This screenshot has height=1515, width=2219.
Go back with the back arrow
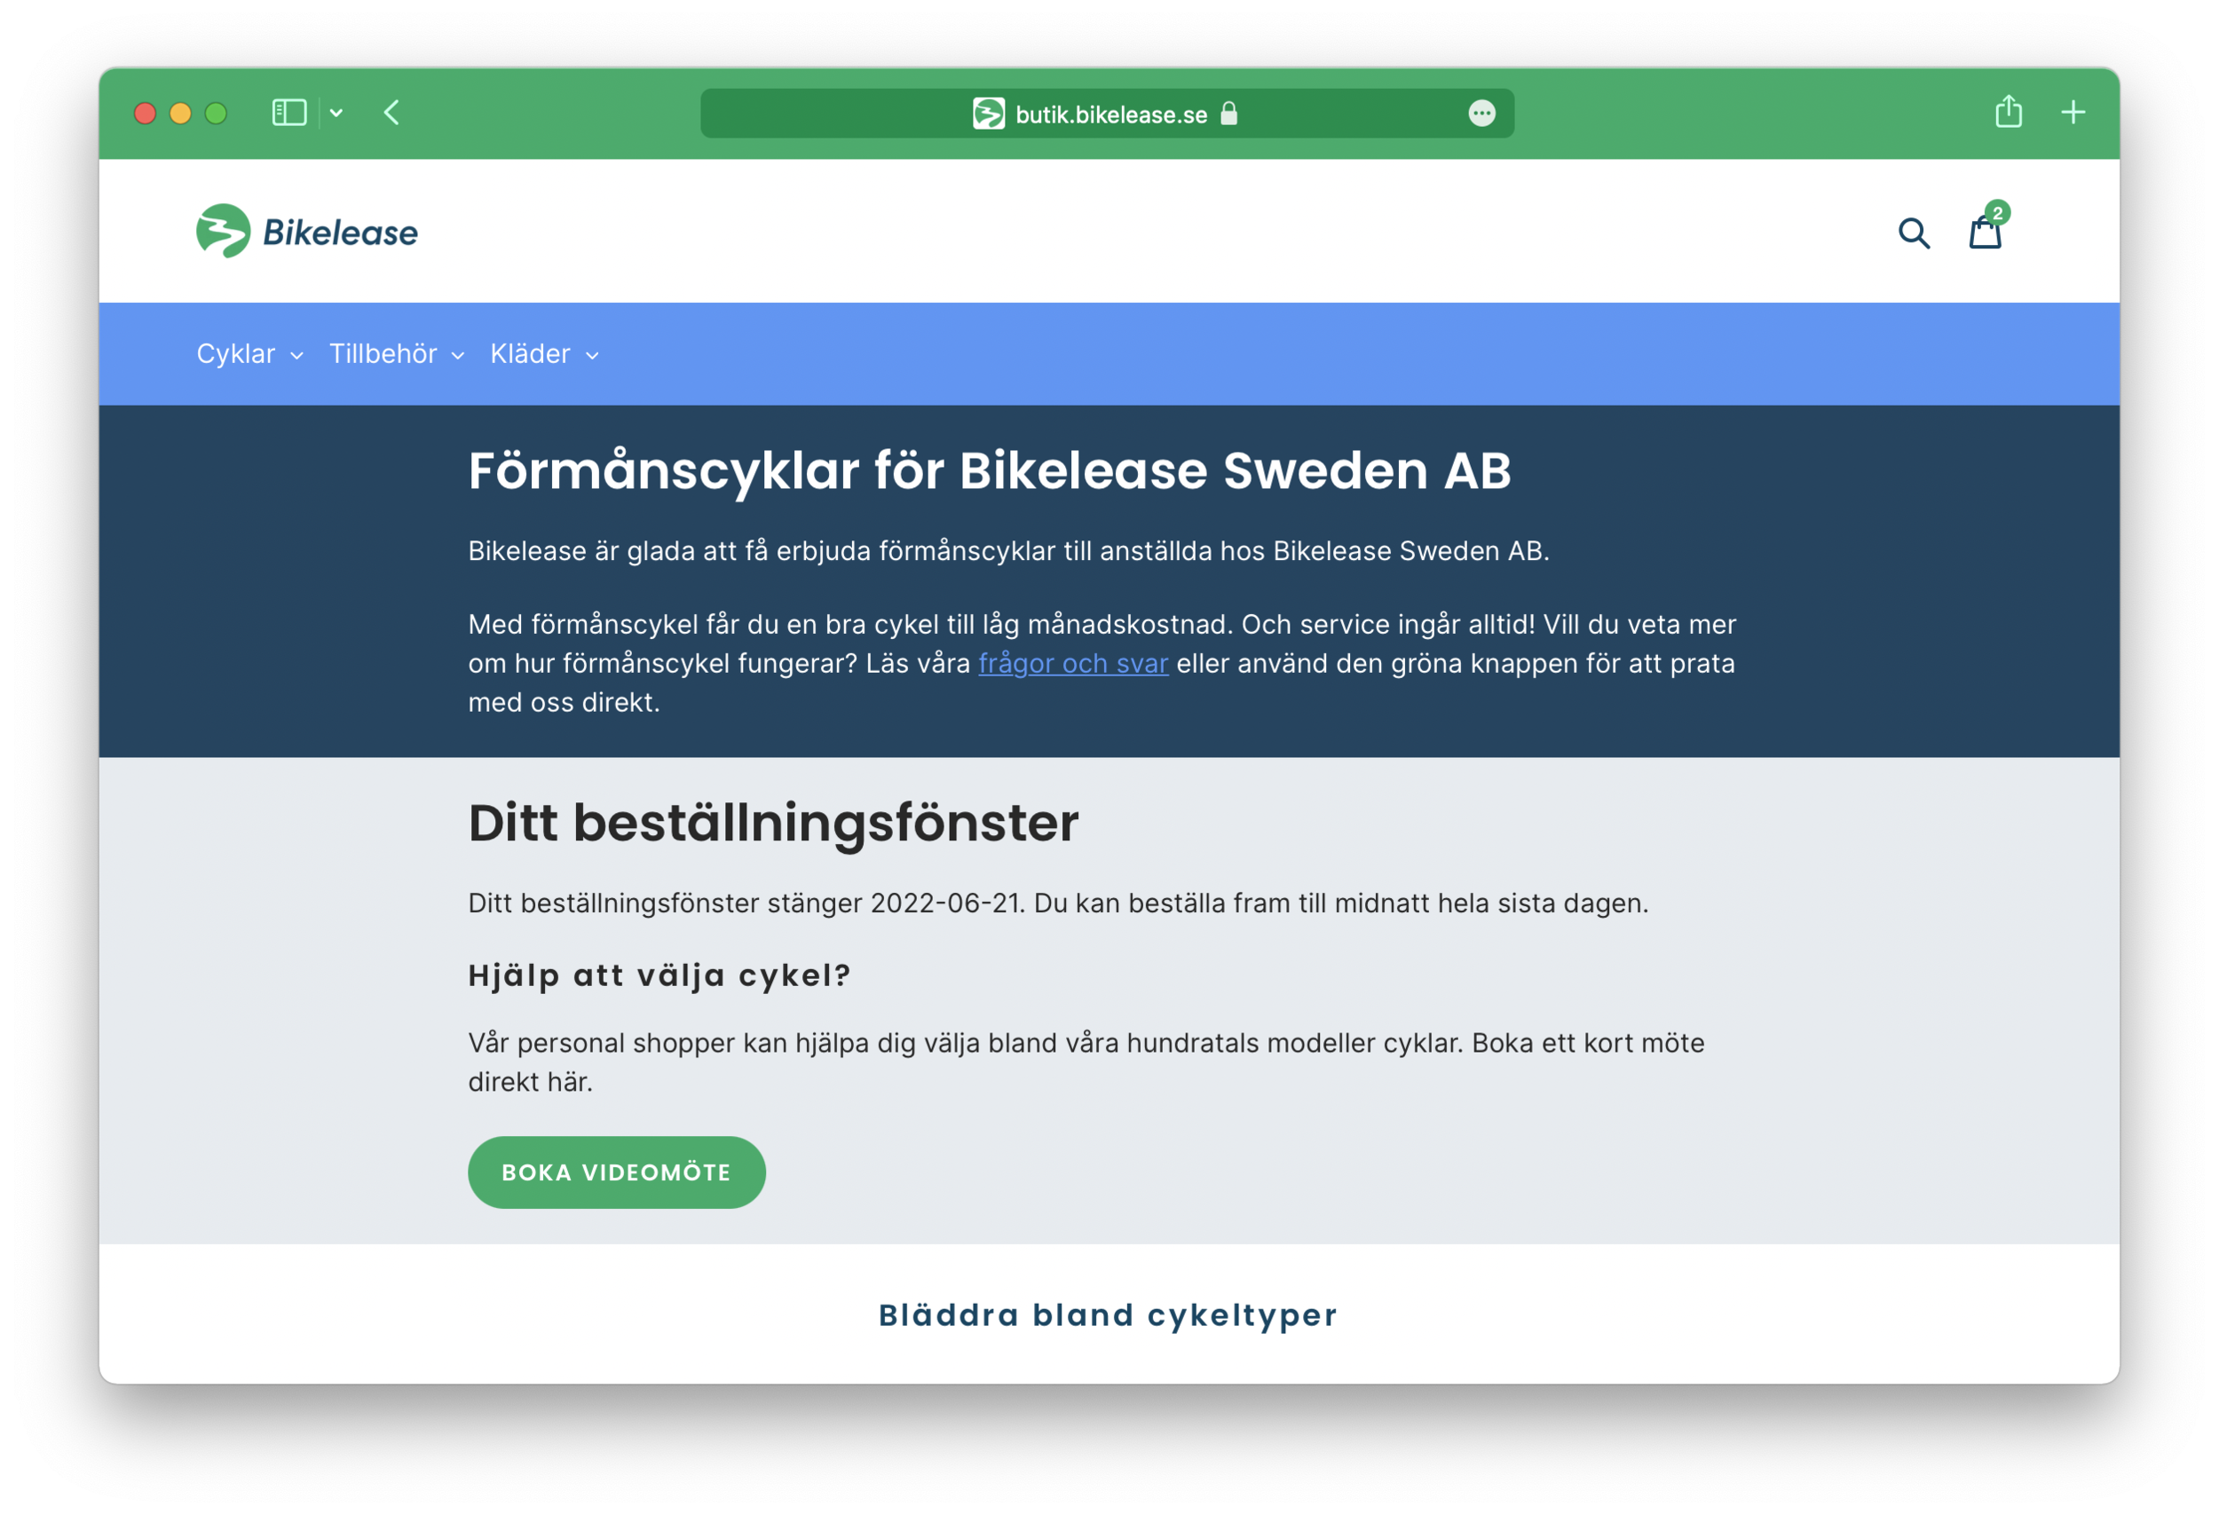(x=391, y=113)
